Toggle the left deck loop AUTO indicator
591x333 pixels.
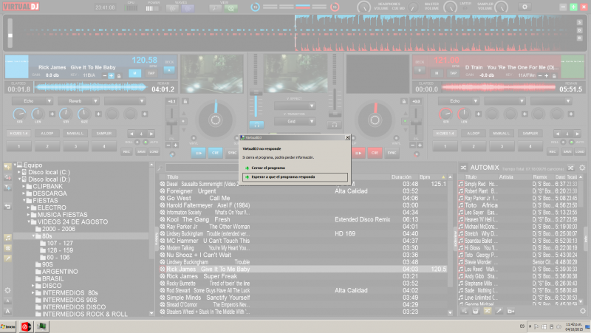(x=146, y=142)
